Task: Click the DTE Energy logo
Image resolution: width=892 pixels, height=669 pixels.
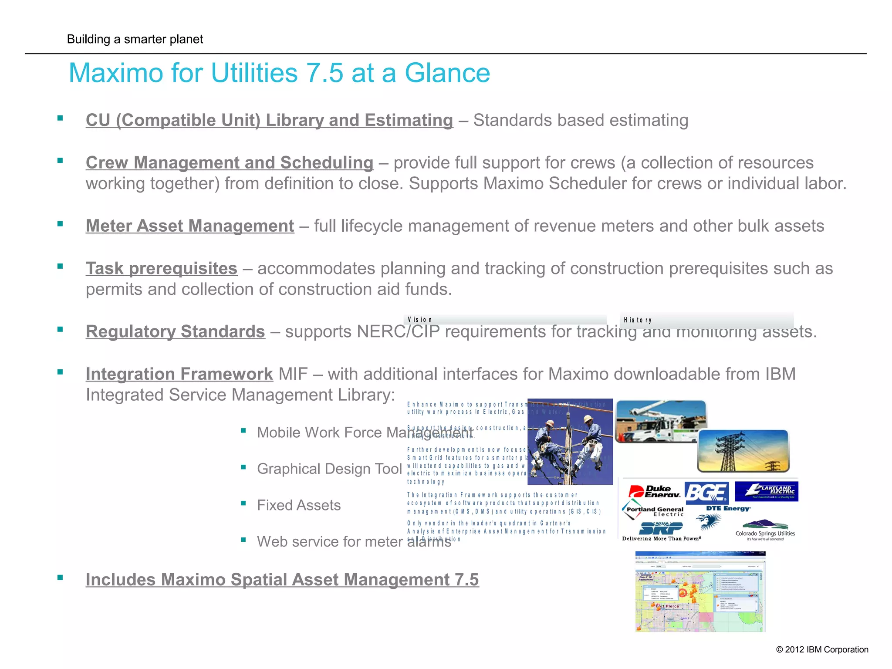Action: 728,508
